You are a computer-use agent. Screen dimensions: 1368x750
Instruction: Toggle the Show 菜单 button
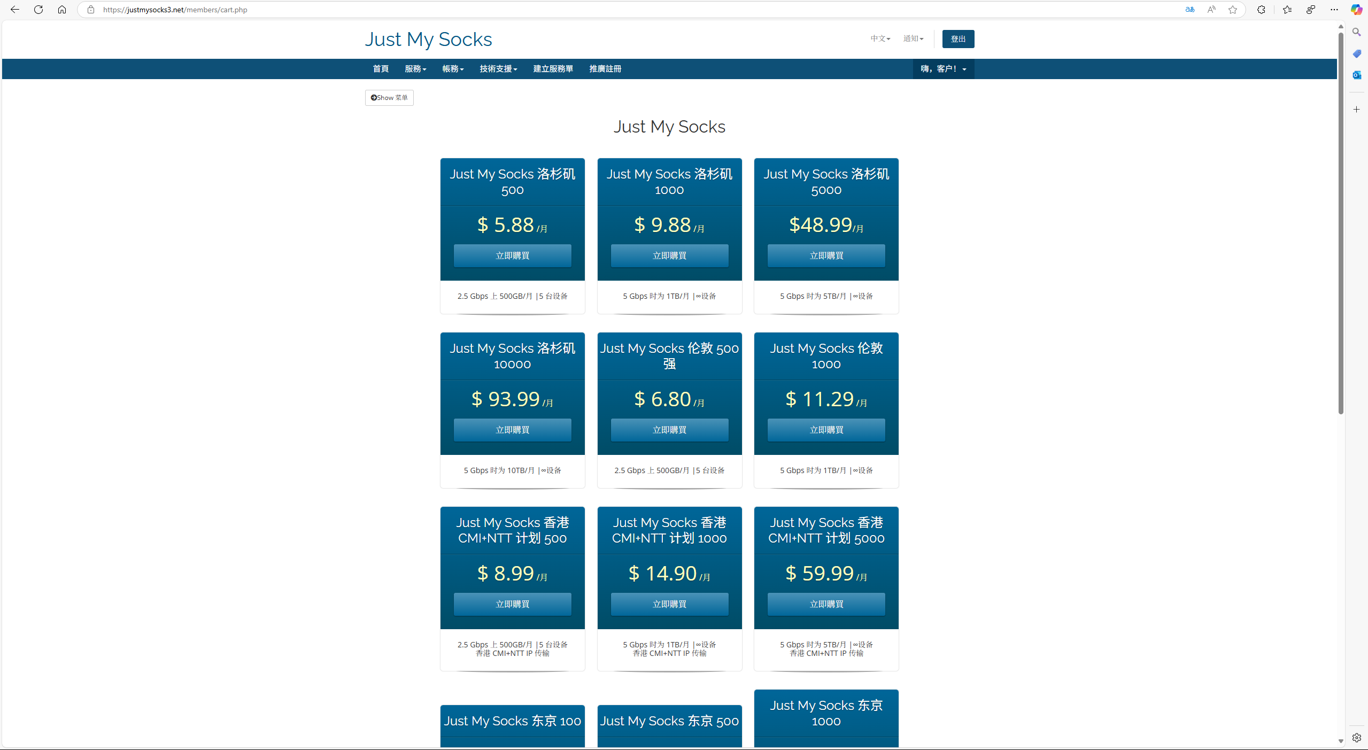(389, 98)
